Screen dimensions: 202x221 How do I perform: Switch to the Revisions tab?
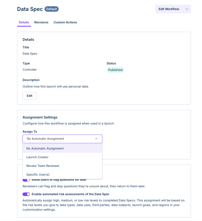tap(41, 22)
